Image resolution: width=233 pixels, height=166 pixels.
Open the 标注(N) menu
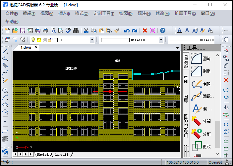[144, 14]
